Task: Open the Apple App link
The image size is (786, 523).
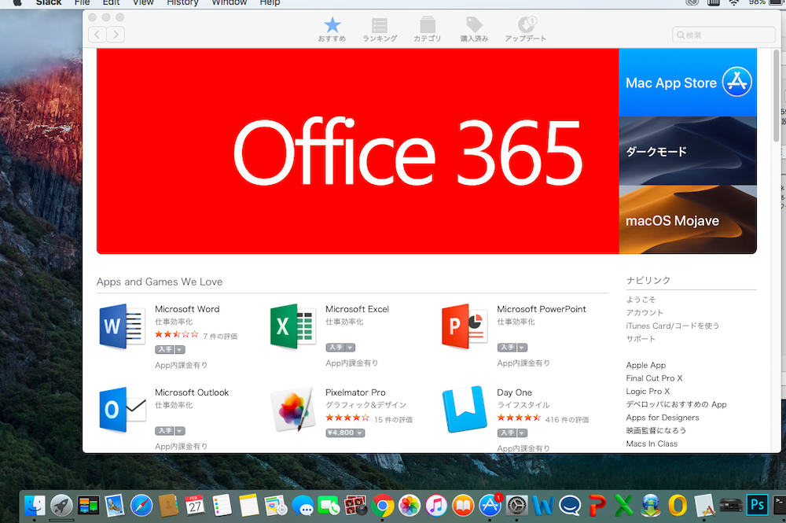Action: click(x=645, y=365)
